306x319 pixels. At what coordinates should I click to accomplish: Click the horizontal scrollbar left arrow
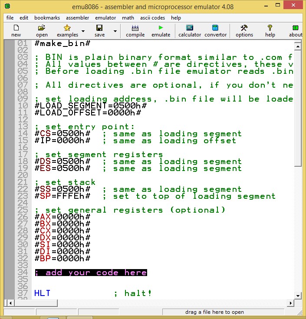tap(10, 303)
